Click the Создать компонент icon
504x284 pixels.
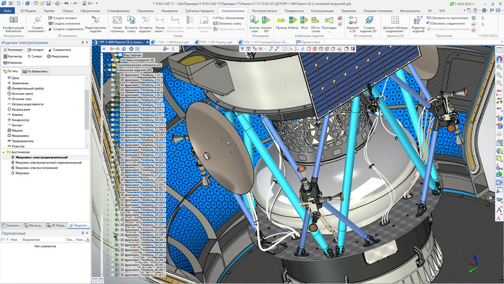point(37,21)
